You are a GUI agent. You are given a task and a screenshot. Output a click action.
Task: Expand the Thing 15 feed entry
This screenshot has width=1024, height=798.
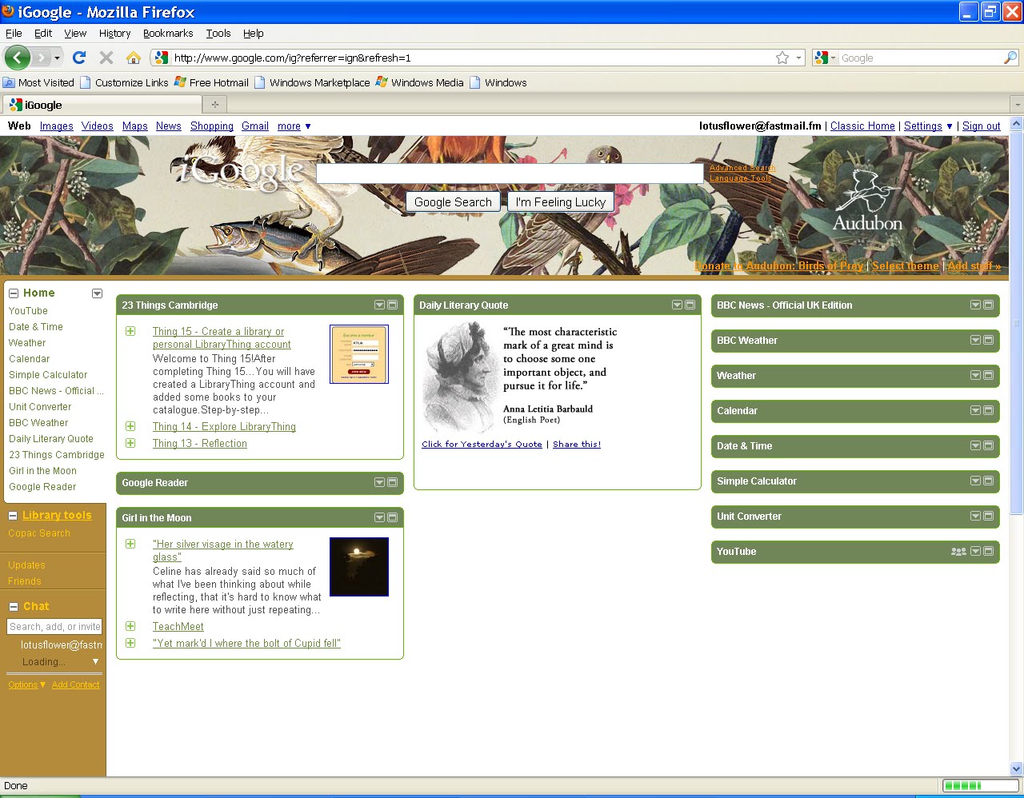(x=130, y=331)
